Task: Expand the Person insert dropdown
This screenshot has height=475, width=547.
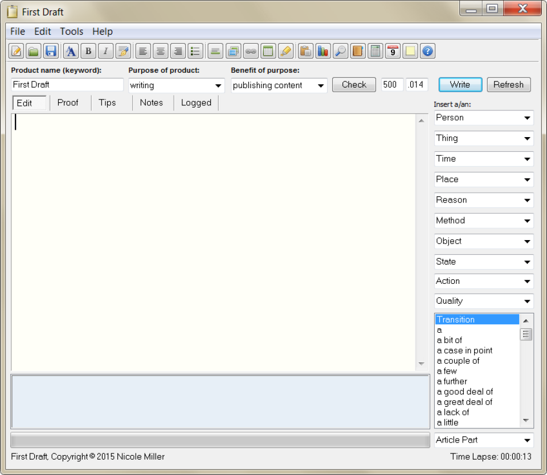Action: [x=527, y=118]
